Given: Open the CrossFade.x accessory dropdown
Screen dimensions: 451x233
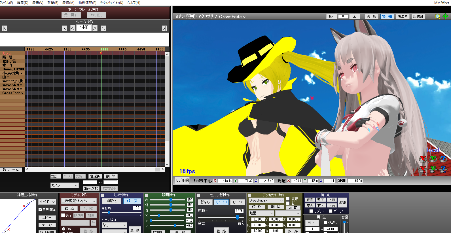Looking at the screenshot, I should point(266,200).
